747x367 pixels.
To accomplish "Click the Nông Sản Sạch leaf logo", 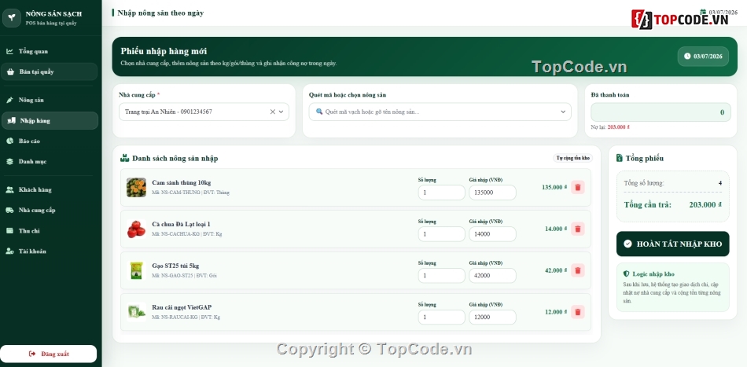I will pos(12,18).
